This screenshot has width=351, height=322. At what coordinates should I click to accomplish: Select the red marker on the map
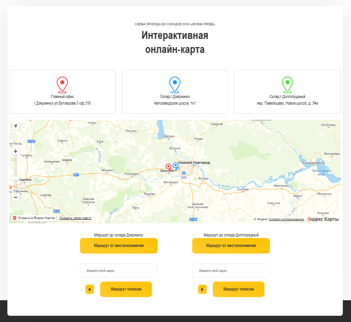point(169,168)
